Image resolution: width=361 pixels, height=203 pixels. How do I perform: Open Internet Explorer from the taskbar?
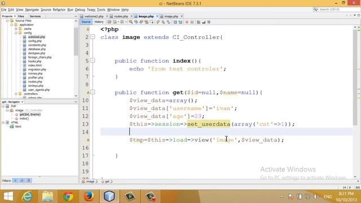[x=27, y=196]
